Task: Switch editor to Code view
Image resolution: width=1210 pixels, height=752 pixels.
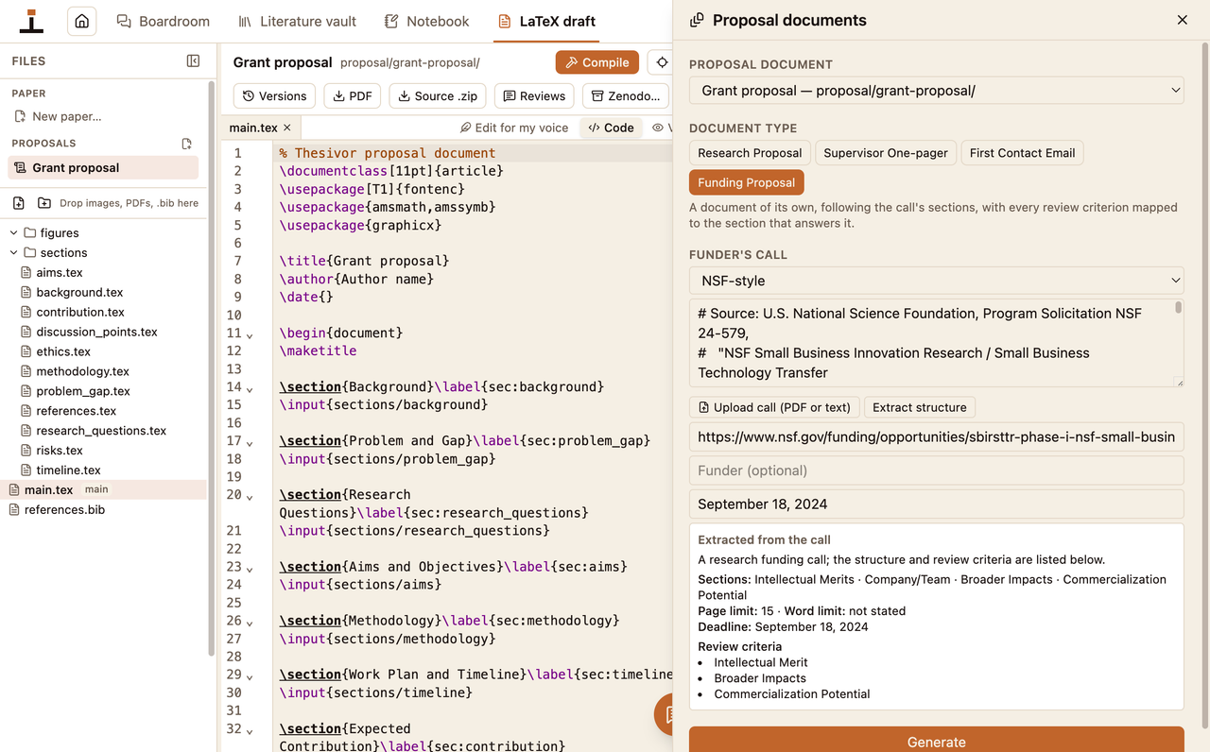Action: (x=611, y=128)
